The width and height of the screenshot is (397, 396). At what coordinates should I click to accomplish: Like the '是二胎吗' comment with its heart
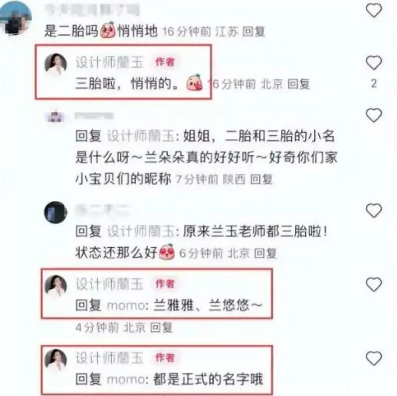(x=374, y=10)
